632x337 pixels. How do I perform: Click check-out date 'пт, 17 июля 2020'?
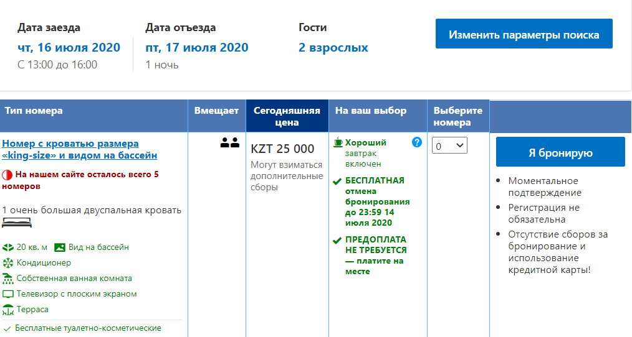(196, 48)
